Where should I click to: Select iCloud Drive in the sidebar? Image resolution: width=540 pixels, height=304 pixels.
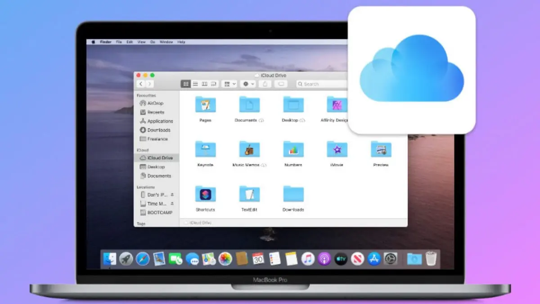coord(156,158)
